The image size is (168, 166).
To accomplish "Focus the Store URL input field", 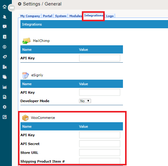I will (x=100, y=152).
